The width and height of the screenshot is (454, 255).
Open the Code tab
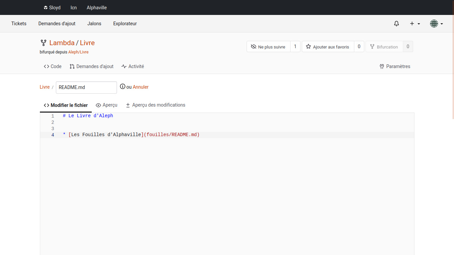(x=53, y=66)
